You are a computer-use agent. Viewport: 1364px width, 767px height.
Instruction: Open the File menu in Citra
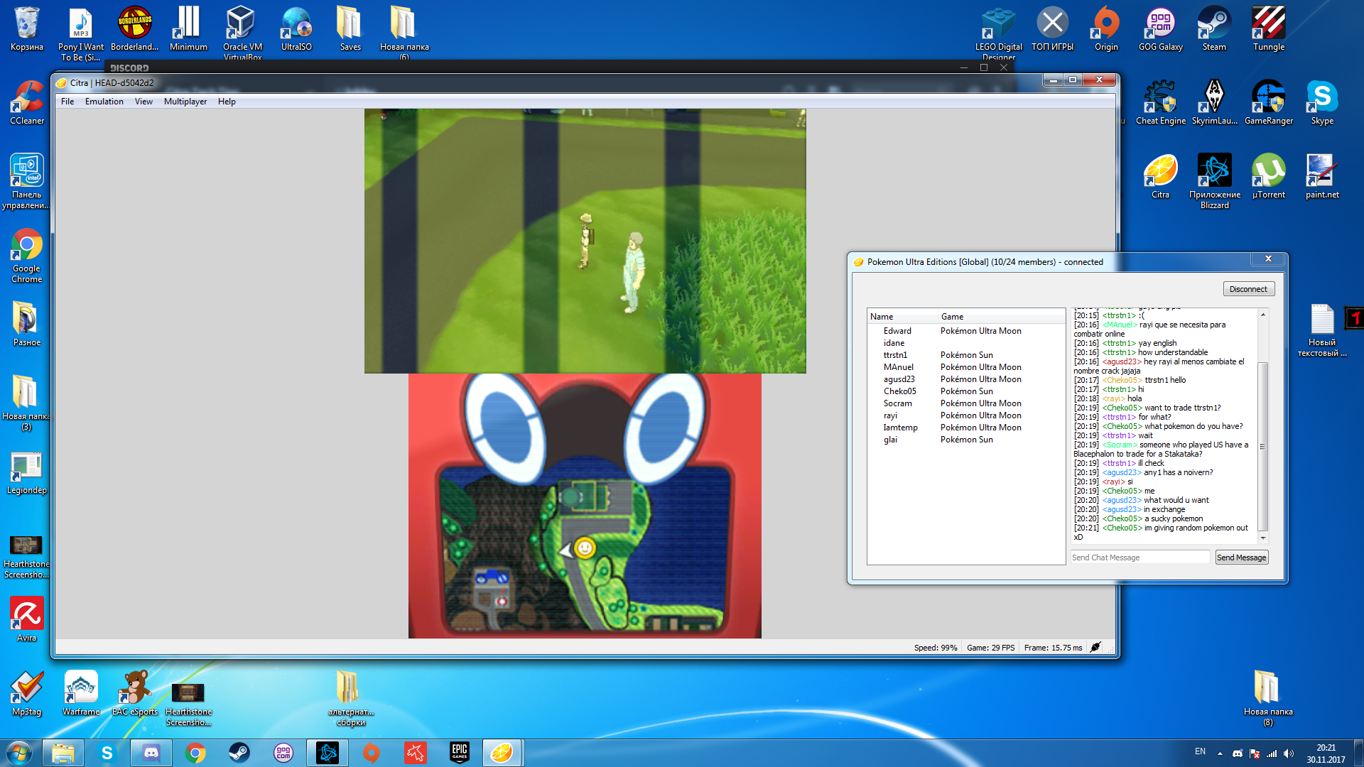tap(67, 102)
